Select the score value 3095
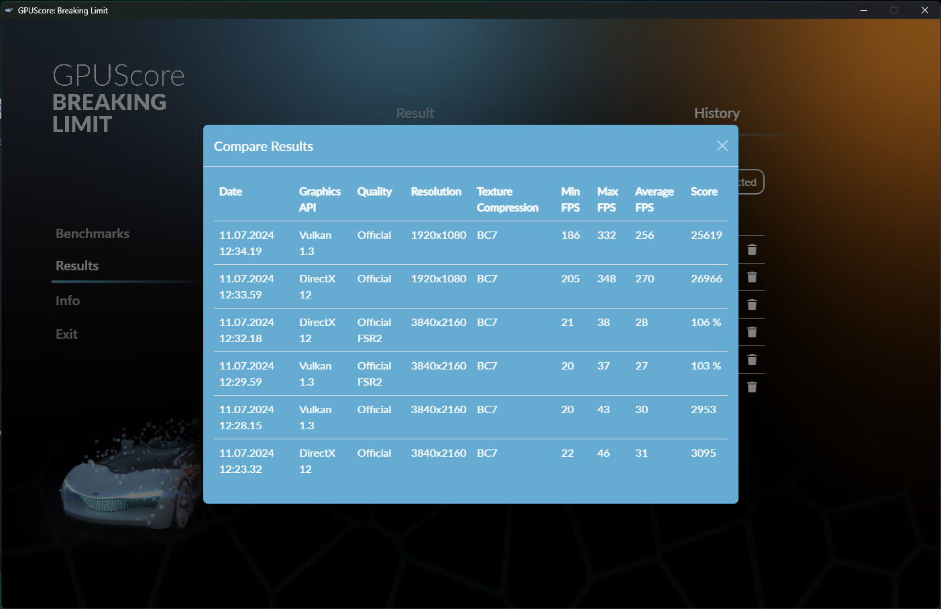Viewport: 941px width, 609px height. coord(704,453)
